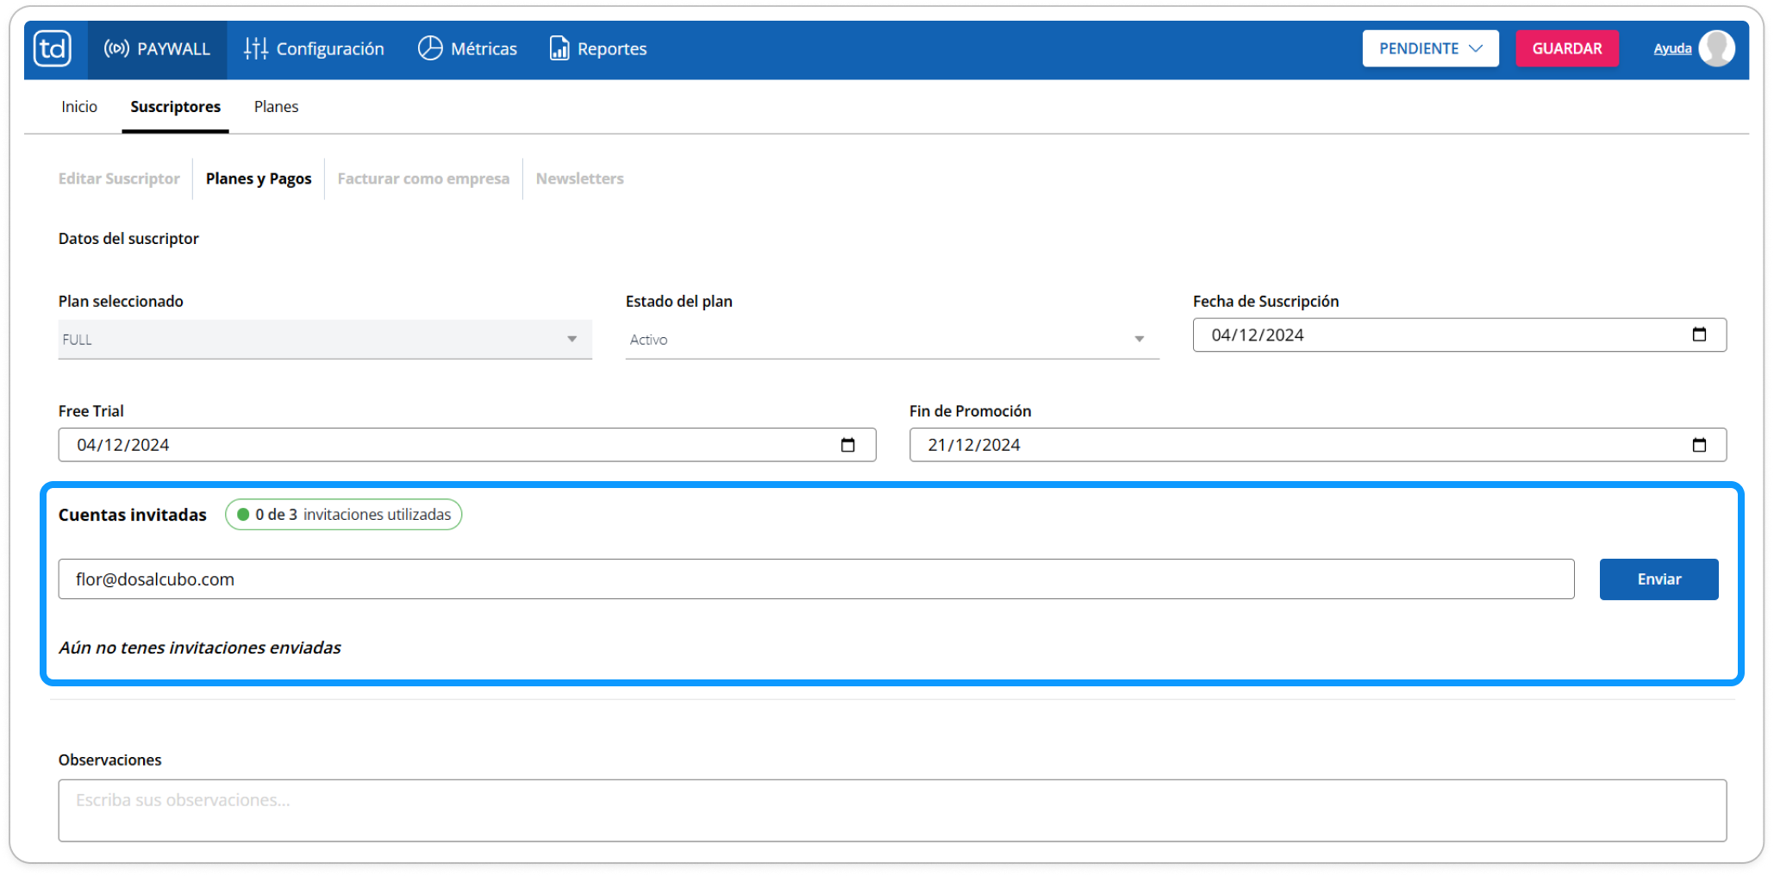The height and width of the screenshot is (876, 1774).
Task: Open the Newsletters sub-tab
Action: coord(579,178)
